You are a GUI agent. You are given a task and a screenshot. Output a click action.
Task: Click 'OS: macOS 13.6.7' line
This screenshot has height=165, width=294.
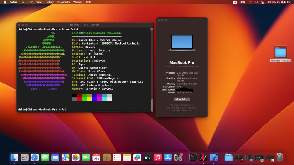point(97,40)
